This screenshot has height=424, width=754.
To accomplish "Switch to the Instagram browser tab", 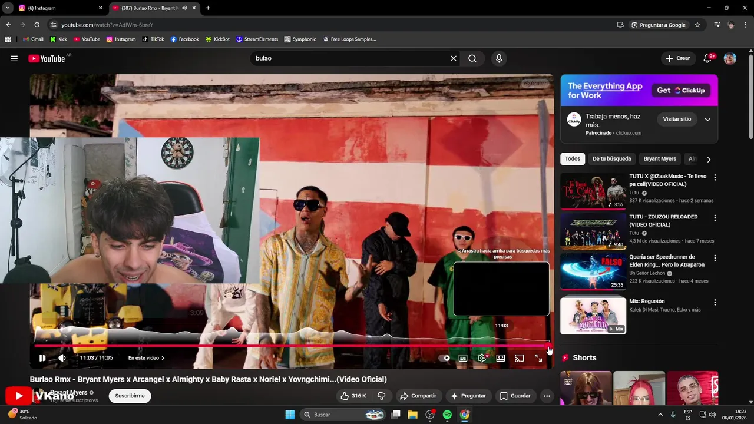I will 58,8.
